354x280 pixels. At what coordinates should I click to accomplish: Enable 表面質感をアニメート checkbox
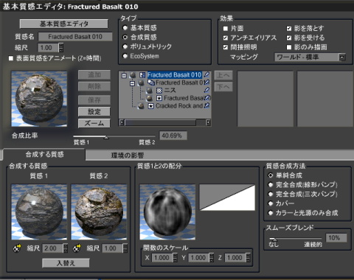(11, 58)
